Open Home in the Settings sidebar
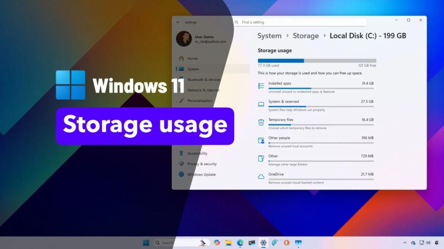The width and height of the screenshot is (444, 249). click(x=192, y=58)
